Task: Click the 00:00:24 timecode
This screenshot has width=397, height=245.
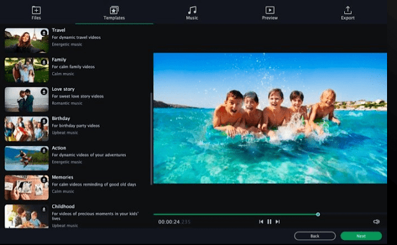Action: click(x=169, y=221)
